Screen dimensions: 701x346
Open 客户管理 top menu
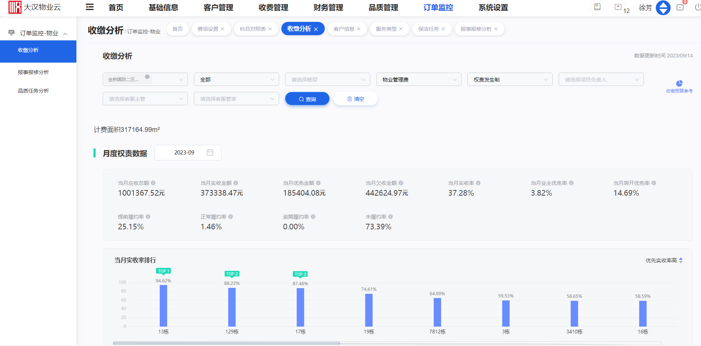[x=218, y=7]
